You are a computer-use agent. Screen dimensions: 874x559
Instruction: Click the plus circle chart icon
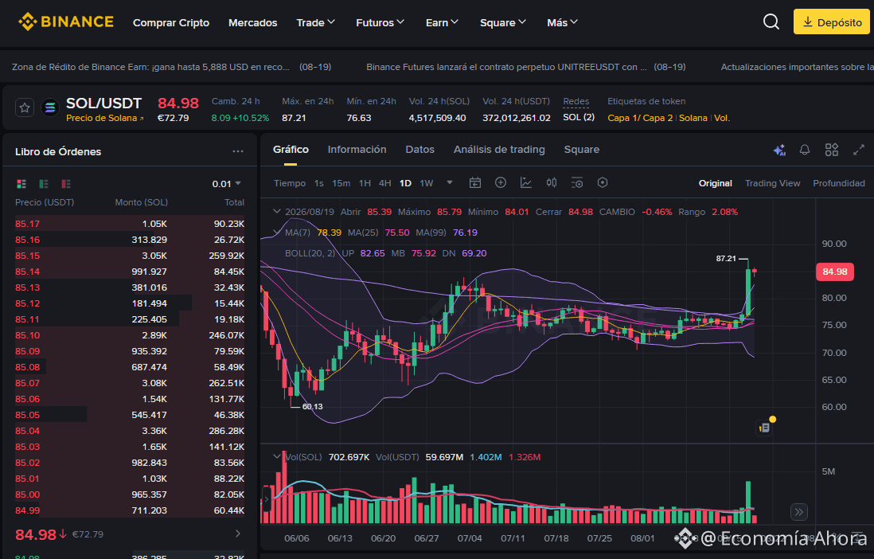501,182
